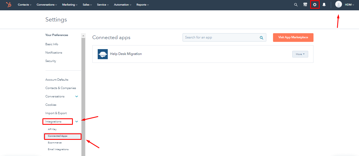This screenshot has width=359, height=156.
Task: Click the Your Preferences heading
Action: [x=57, y=35]
